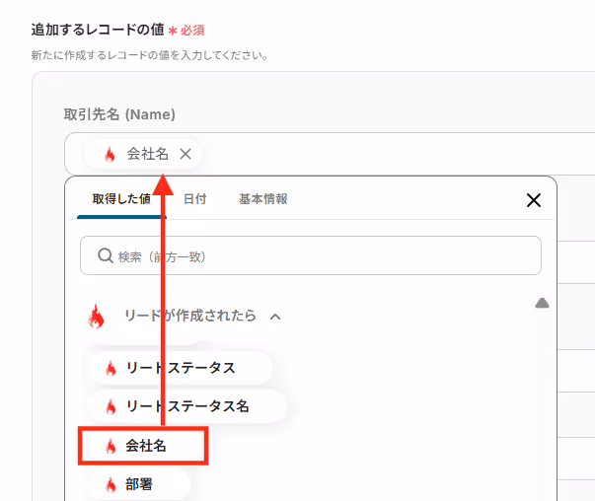Click the flame icon on the 部署 chip
Viewport: 595px width, 501px height.
pyautogui.click(x=111, y=484)
